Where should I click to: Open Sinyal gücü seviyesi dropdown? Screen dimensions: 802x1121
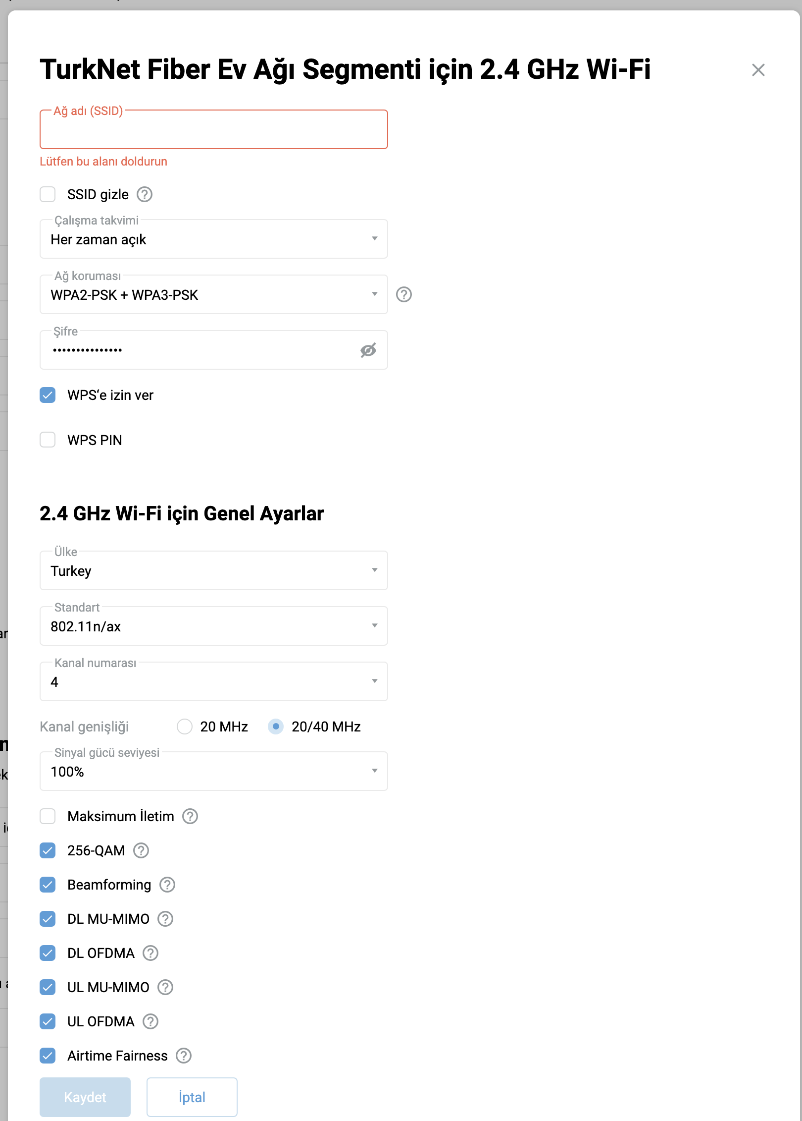214,771
